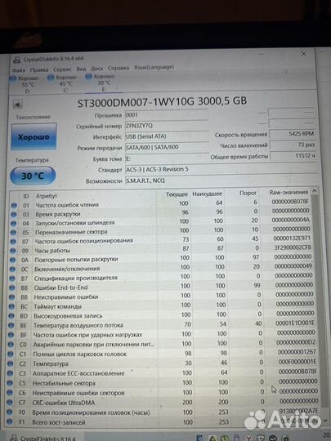
Task: Click raw value 00000132E971
Action: pos(292,238)
